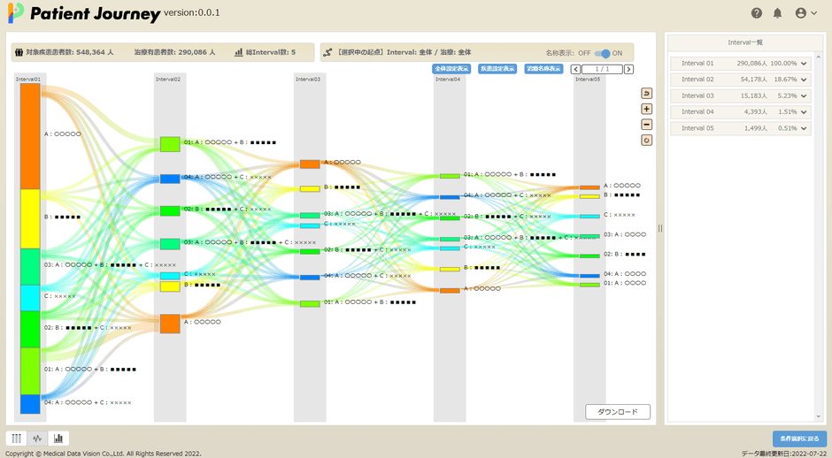Screen dimensions: 832x458
Task: Click the 治療名称表示 button
Action: point(543,69)
